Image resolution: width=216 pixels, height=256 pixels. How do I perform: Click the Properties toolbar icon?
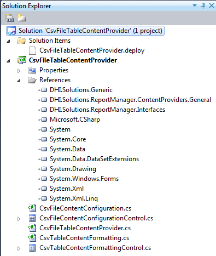[x=9, y=18]
